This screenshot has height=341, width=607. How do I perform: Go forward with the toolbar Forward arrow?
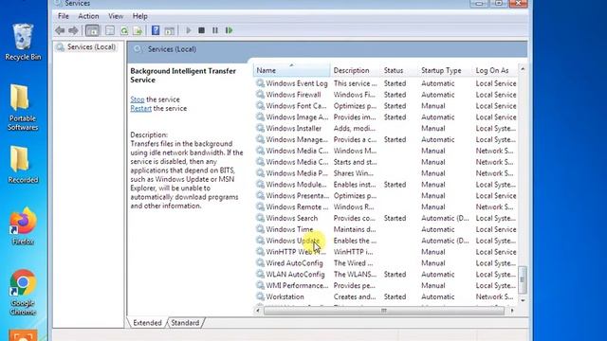tap(73, 30)
